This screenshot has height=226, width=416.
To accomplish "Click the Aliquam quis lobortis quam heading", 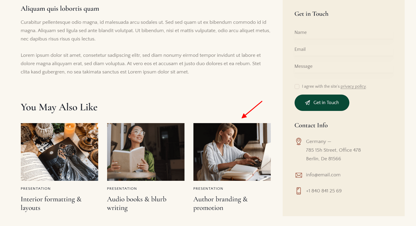I will 60,9.
